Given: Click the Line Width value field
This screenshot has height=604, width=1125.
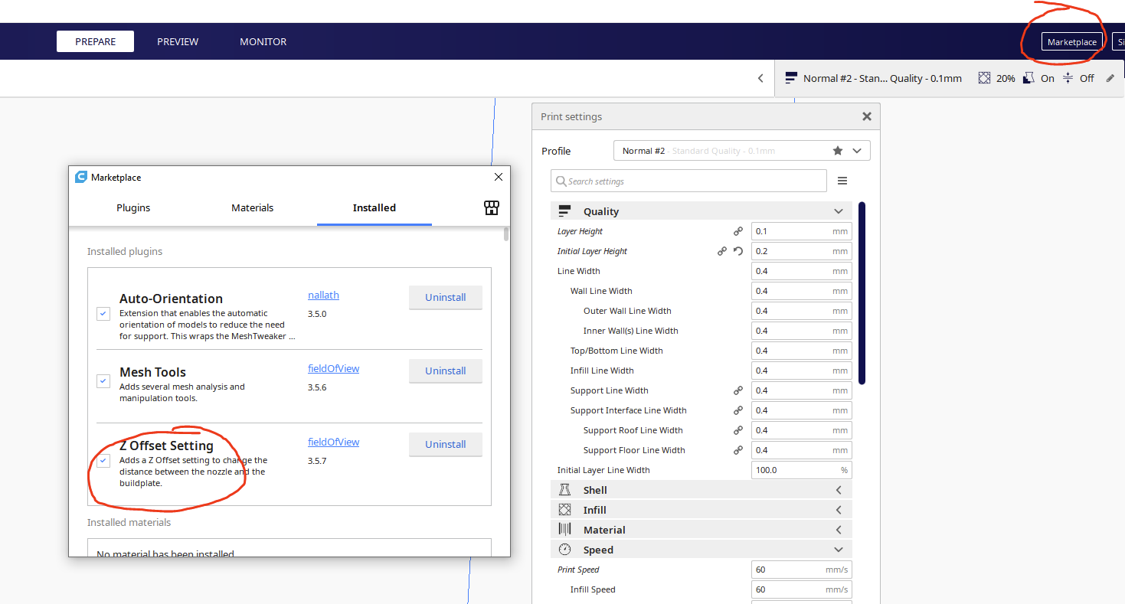Looking at the screenshot, I should click(x=801, y=271).
